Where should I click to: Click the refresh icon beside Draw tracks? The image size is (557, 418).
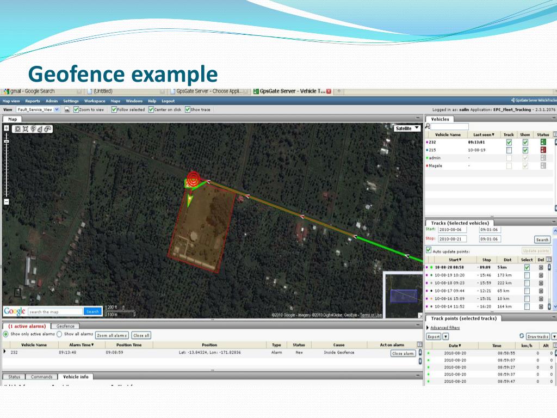(x=522, y=336)
